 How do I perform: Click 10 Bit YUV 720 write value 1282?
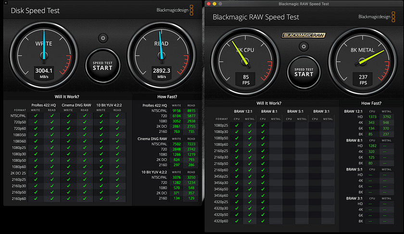[177, 182]
